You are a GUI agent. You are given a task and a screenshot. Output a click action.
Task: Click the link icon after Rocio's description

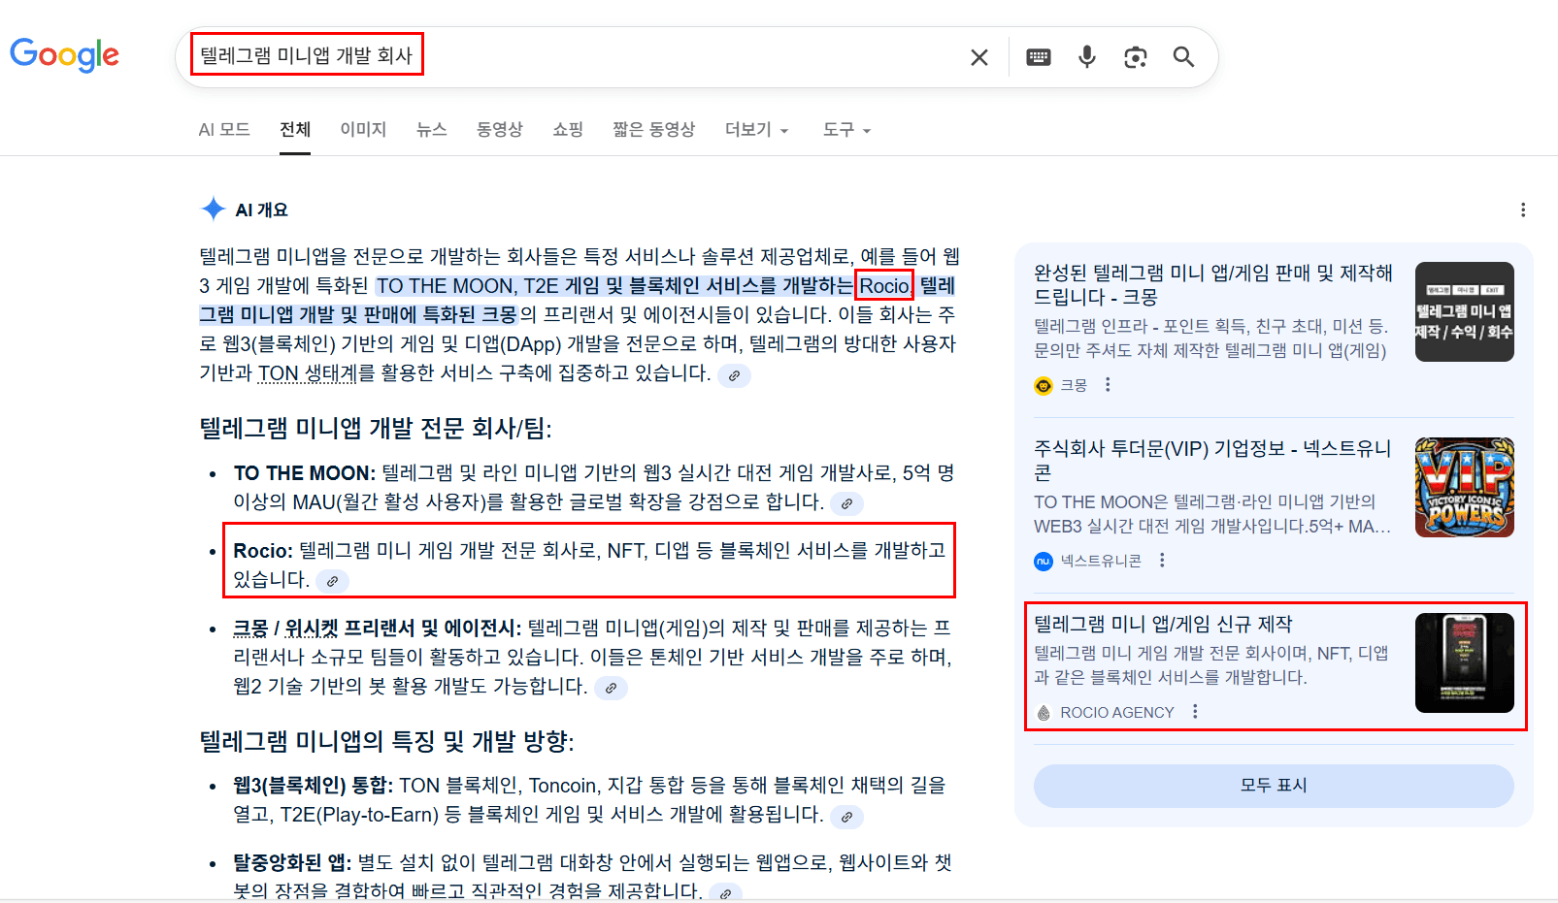click(333, 581)
